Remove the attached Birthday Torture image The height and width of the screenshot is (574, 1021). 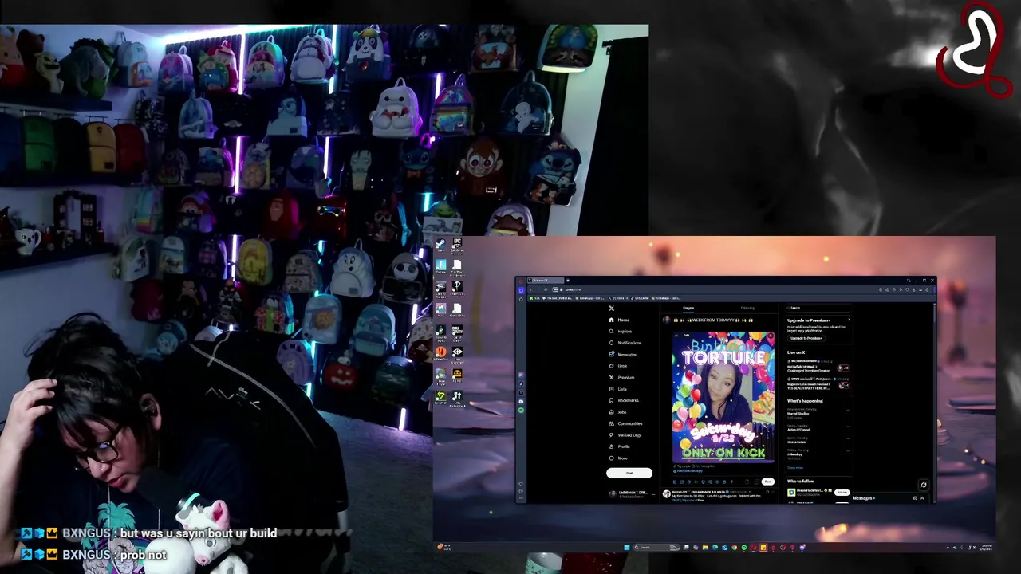pyautogui.click(x=770, y=336)
